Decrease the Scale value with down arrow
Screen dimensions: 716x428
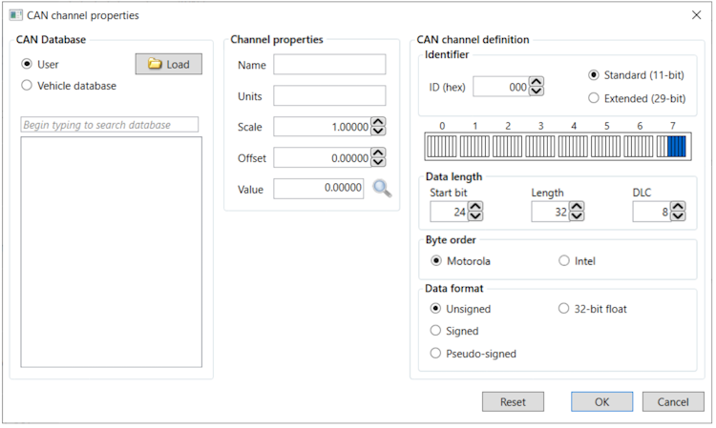[x=378, y=132]
